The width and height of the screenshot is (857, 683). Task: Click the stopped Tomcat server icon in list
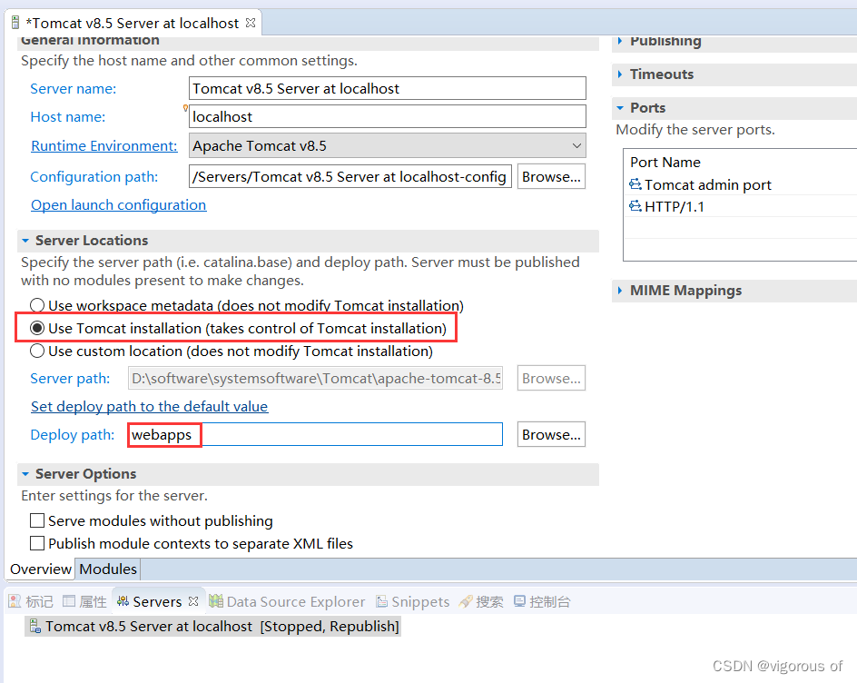coord(35,626)
